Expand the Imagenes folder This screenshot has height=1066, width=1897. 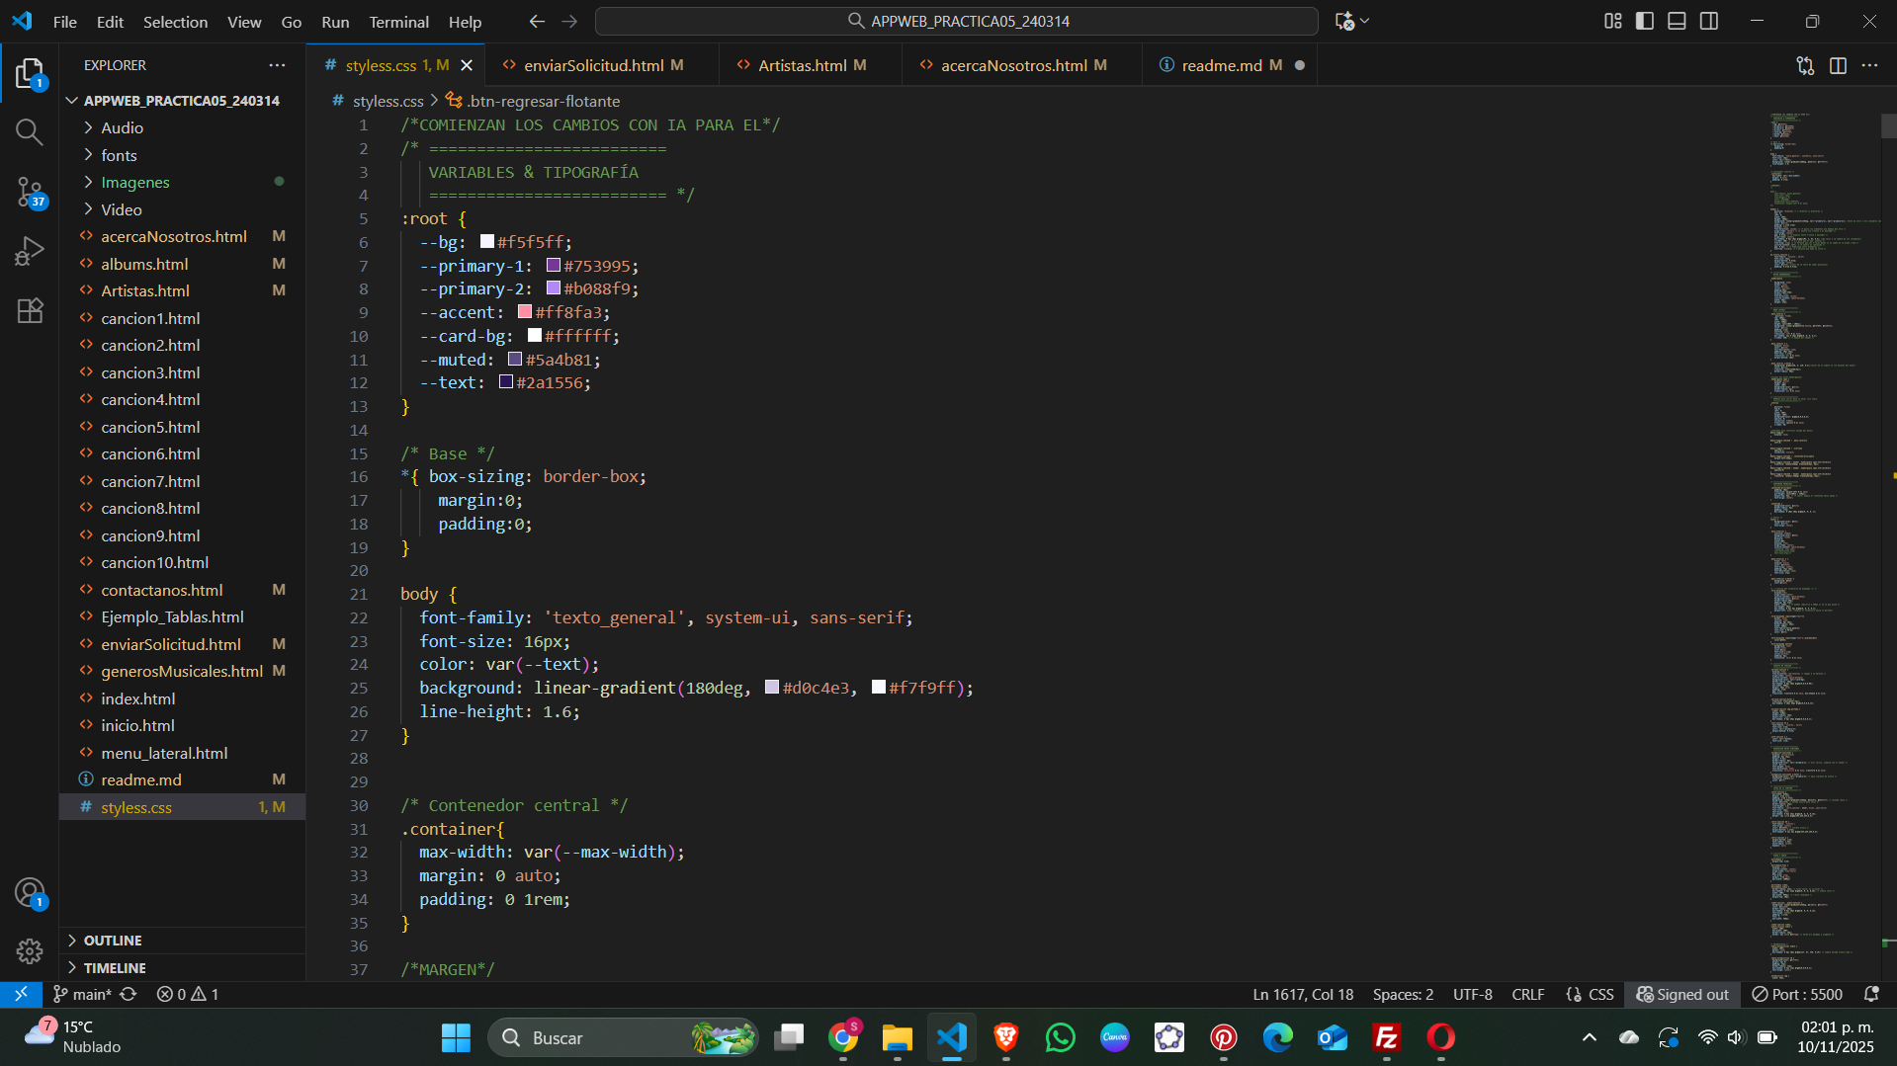click(x=135, y=183)
